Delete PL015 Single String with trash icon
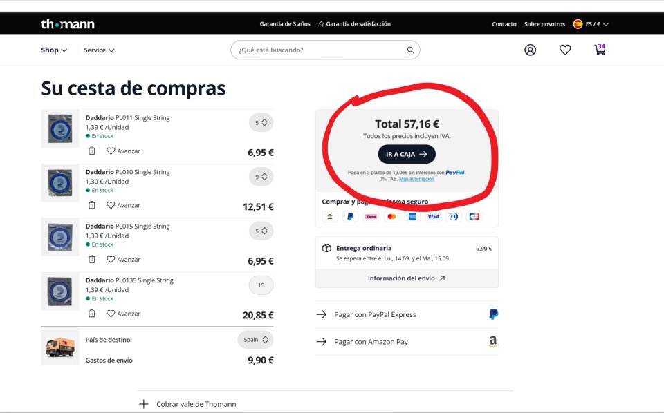The height and width of the screenshot is (413, 664). click(92, 259)
